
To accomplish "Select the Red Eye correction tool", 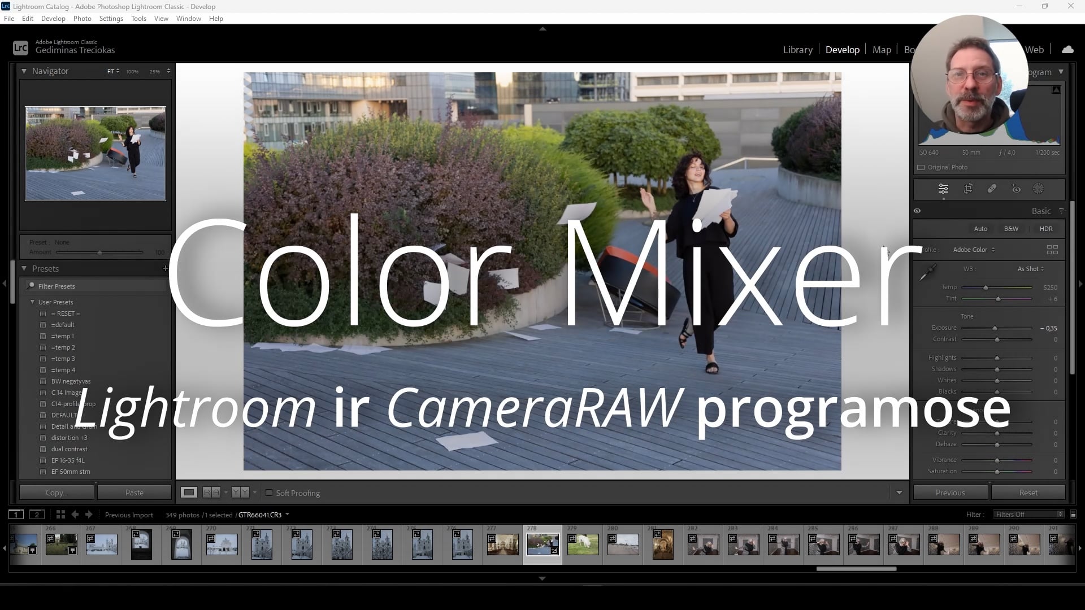I will [x=1016, y=189].
